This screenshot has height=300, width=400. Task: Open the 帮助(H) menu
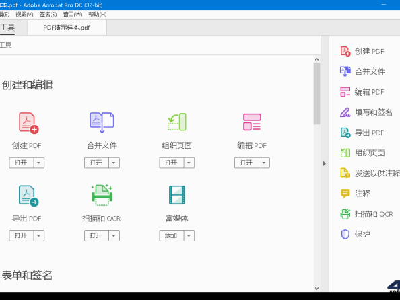pos(98,15)
